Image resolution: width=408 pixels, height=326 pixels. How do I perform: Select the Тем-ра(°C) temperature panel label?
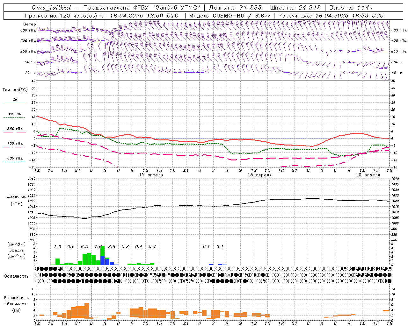(x=15, y=90)
